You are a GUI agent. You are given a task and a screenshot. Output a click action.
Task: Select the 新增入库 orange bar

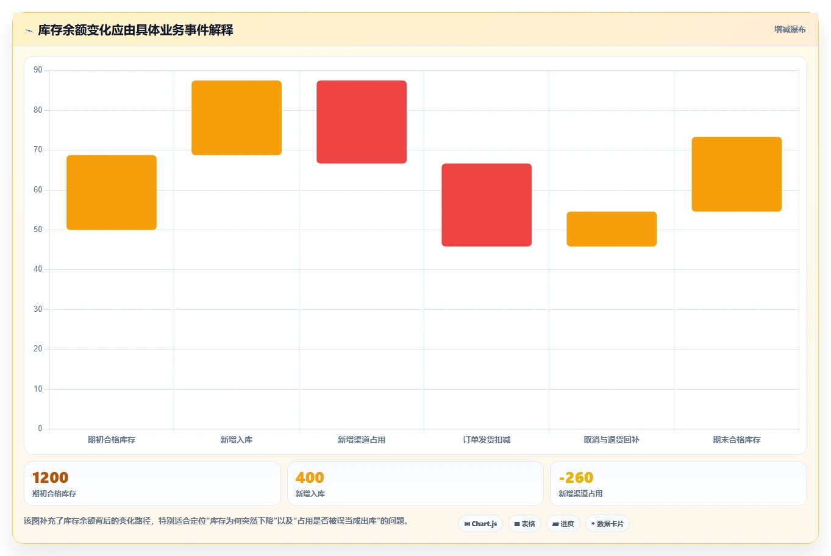(237, 118)
